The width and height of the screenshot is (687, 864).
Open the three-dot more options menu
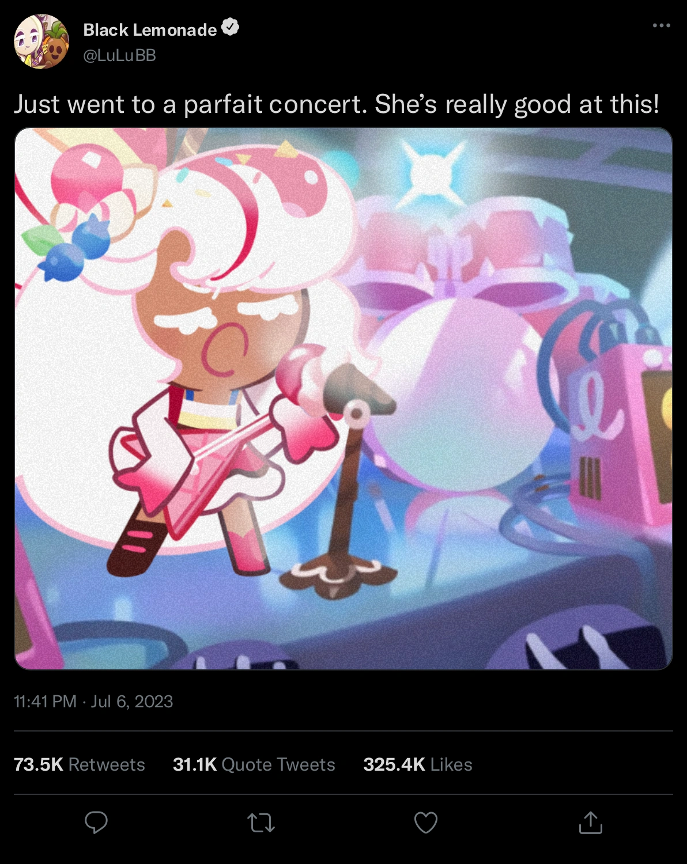point(661,25)
